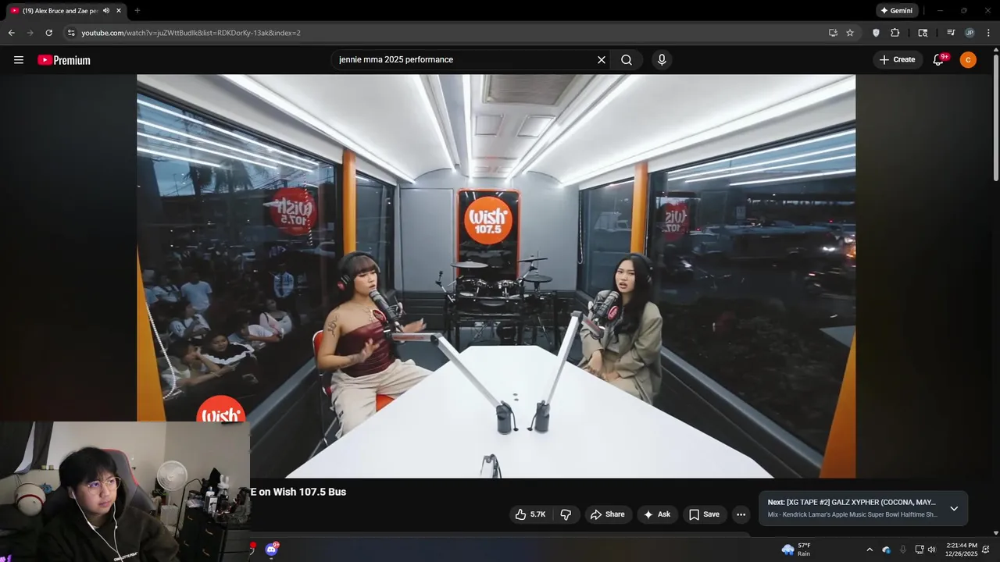Mute tab via speaker icon
The height and width of the screenshot is (562, 1000).
tap(106, 11)
